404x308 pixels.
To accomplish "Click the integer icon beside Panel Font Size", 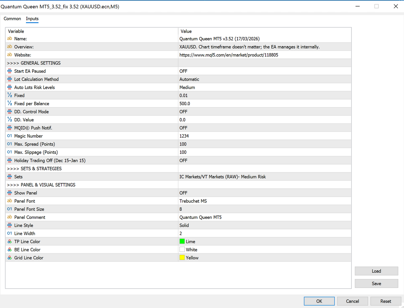I will point(9,209).
